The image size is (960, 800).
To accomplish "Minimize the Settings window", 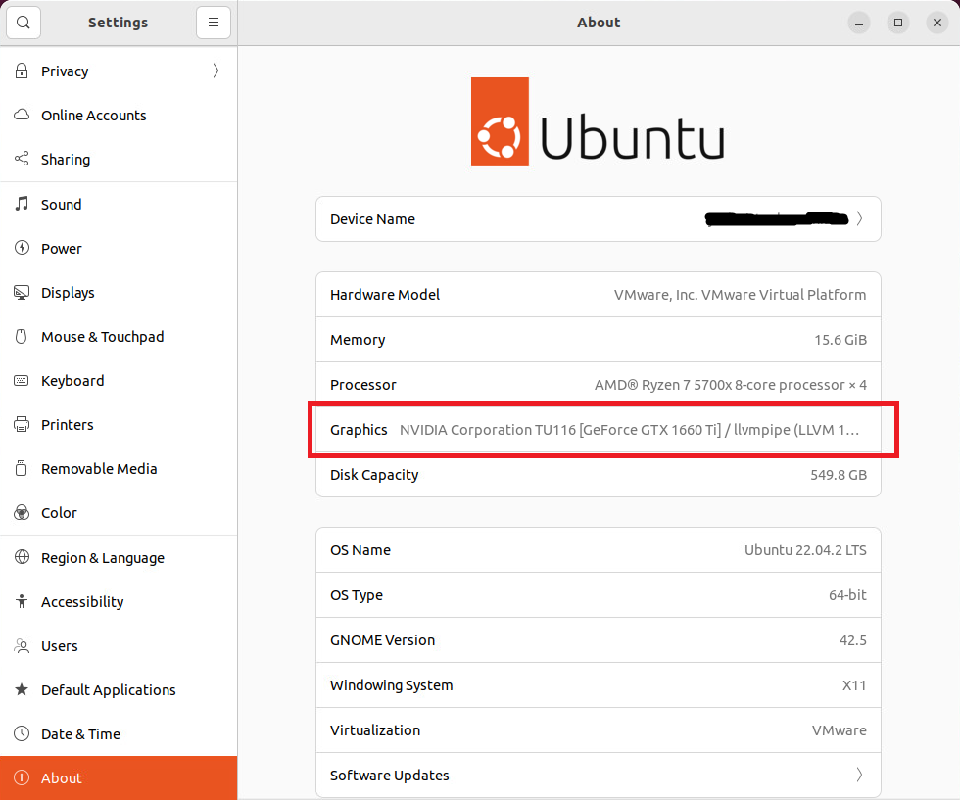I will click(x=859, y=23).
